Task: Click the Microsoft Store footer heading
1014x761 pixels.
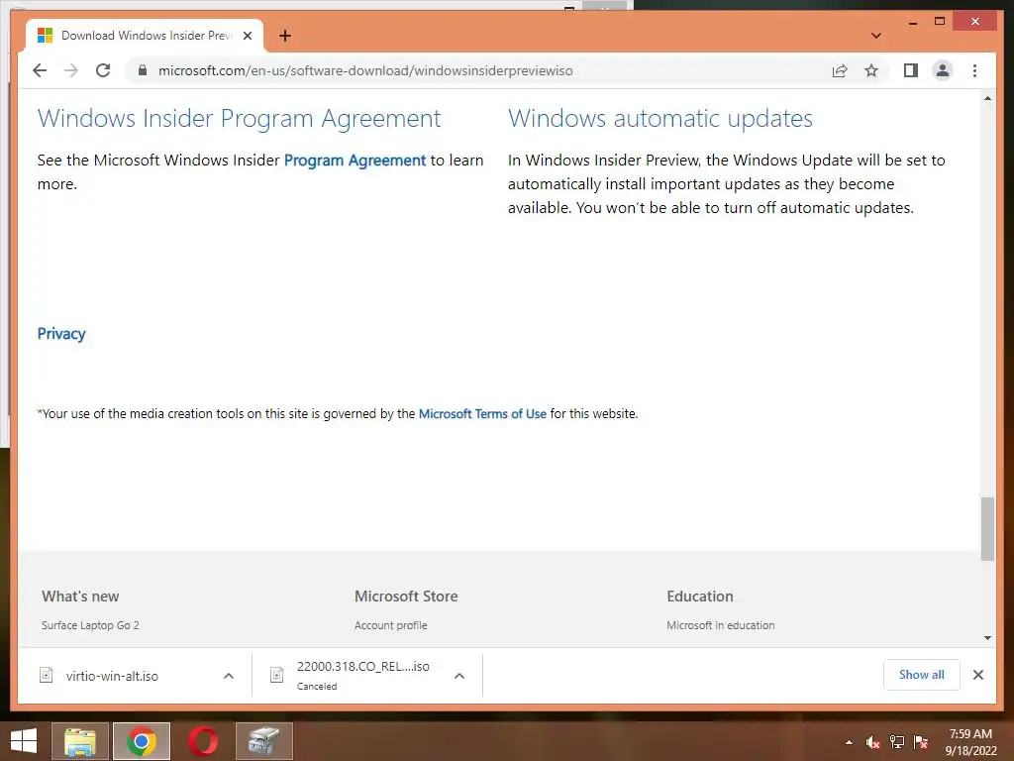Action: (406, 596)
